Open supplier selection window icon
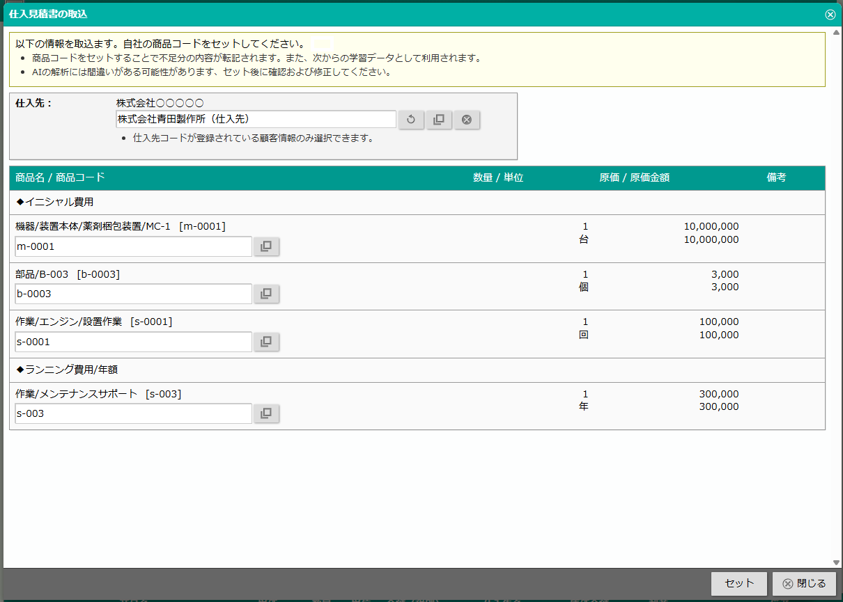Image resolution: width=843 pixels, height=602 pixels. tap(439, 120)
